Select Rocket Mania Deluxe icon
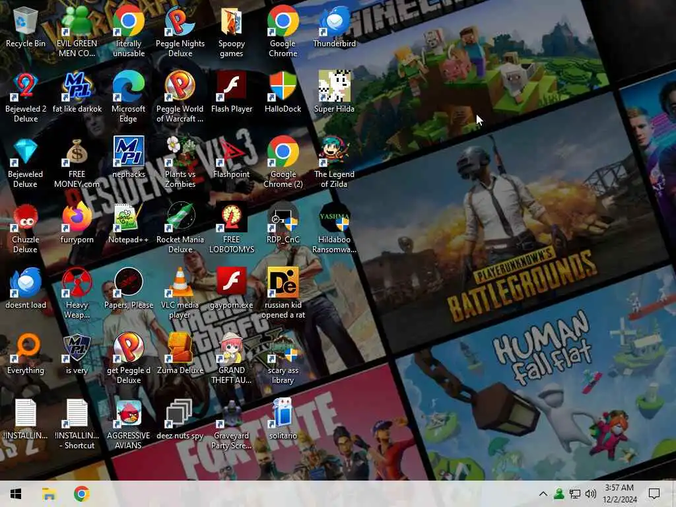This screenshot has height=507, width=676. (x=180, y=218)
